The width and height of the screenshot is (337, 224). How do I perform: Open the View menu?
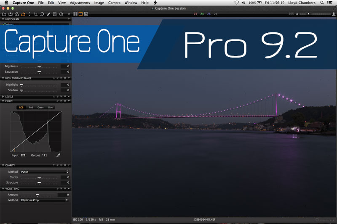click(x=62, y=3)
